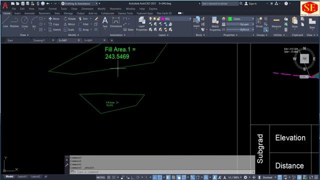Click the green object color swatch

pyautogui.click(x=230, y=19)
